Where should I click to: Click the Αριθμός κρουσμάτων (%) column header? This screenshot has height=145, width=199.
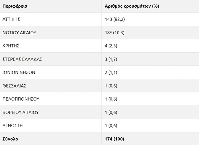point(131,6)
